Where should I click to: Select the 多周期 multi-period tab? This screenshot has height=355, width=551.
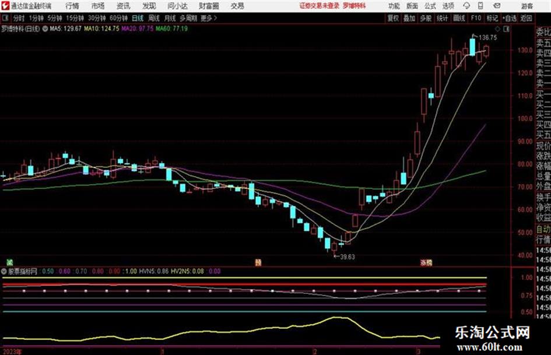pyautogui.click(x=188, y=18)
